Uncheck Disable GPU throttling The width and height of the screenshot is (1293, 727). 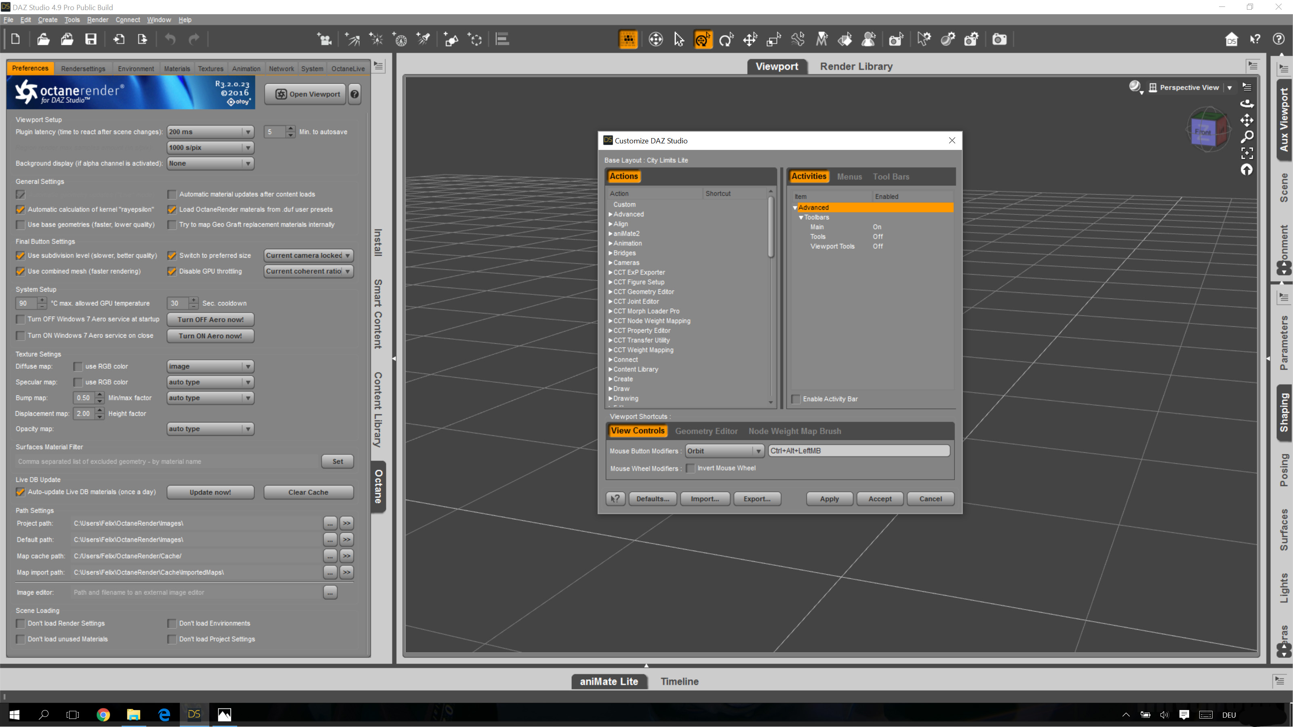[172, 271]
